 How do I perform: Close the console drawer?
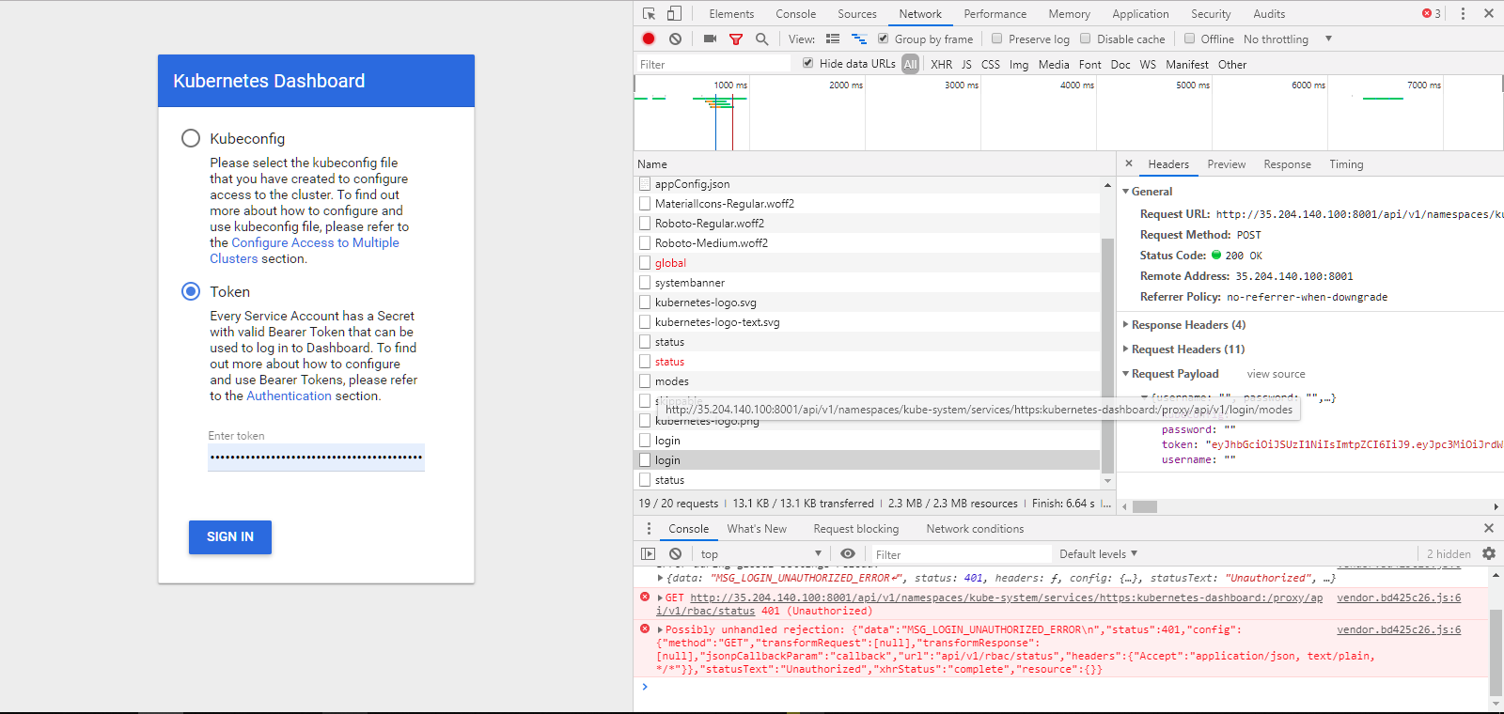(x=1488, y=528)
